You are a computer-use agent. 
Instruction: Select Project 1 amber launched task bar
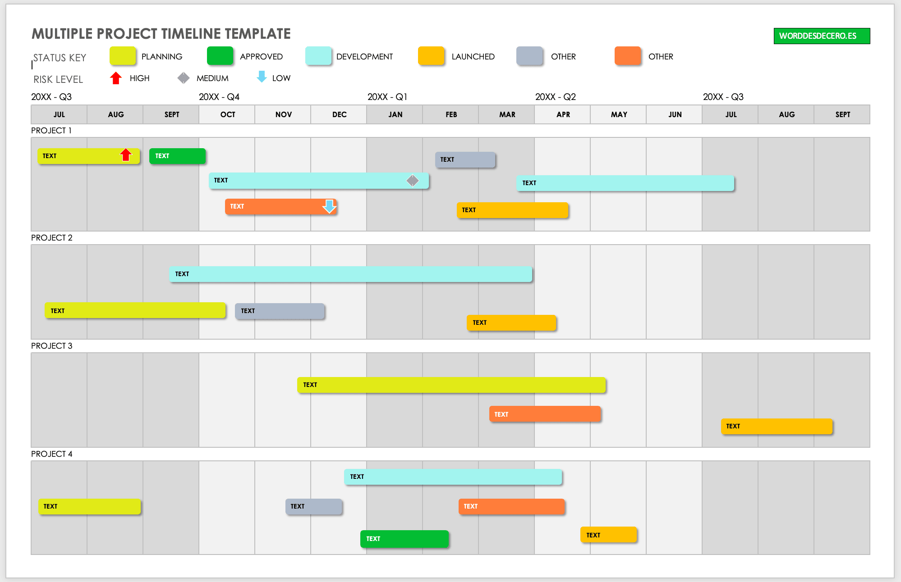(x=512, y=210)
